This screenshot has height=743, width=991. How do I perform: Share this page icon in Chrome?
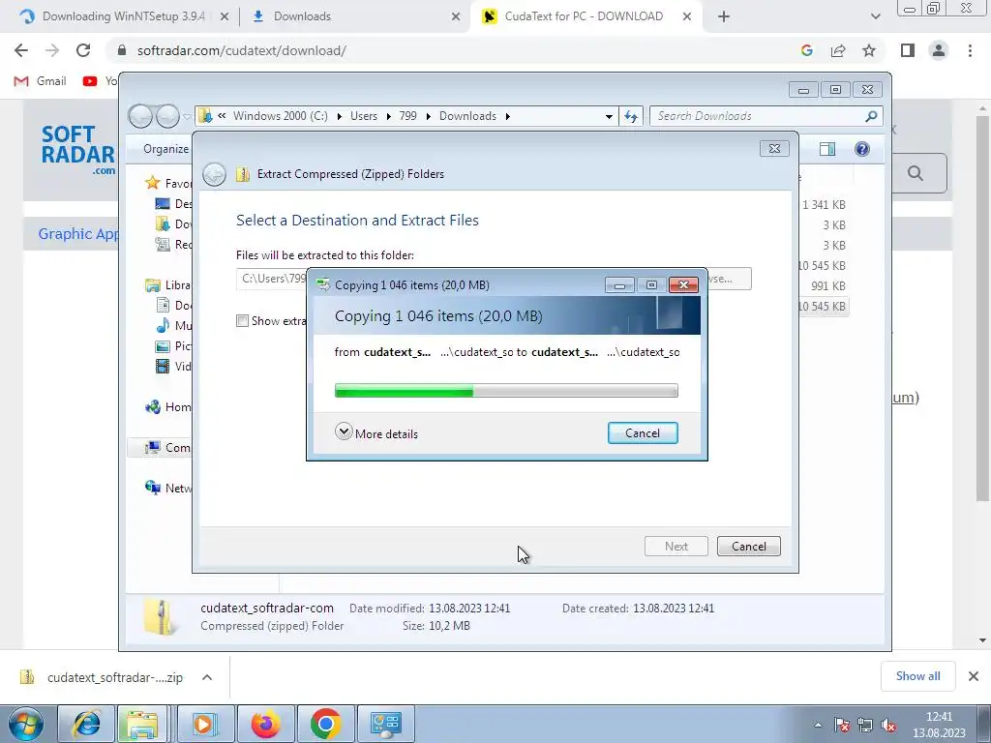838,50
